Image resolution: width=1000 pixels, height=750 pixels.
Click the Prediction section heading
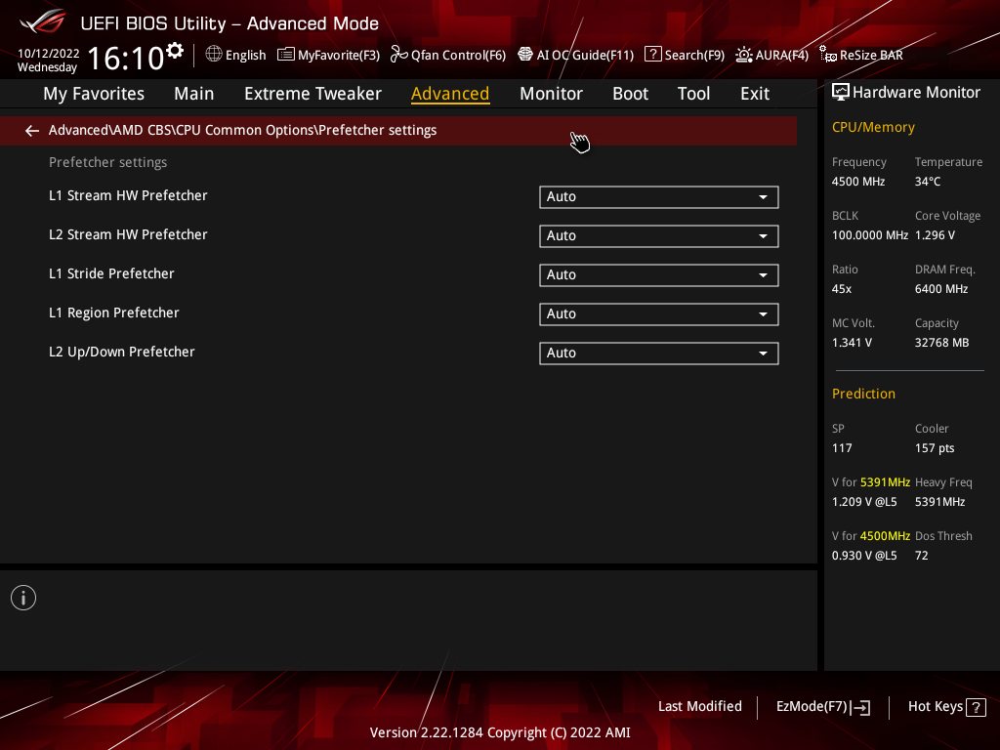pos(863,394)
